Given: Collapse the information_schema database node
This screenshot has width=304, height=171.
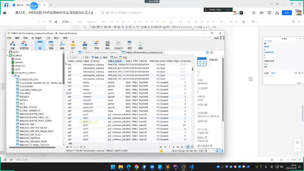Looking at the screenshot, I should pyautogui.click(x=10, y=73).
